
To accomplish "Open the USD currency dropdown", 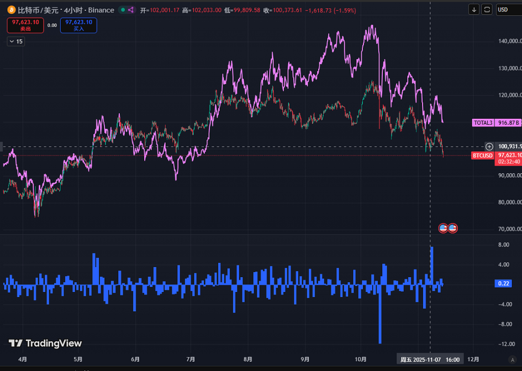I will (x=508, y=9).
